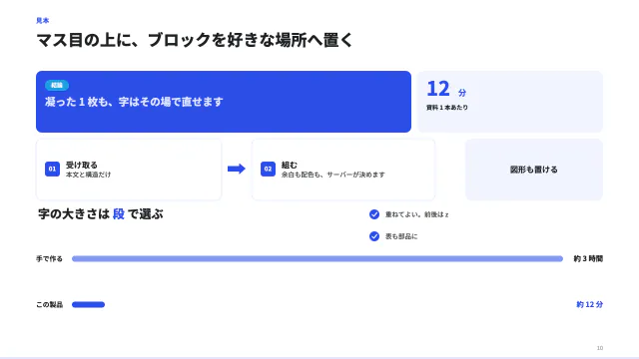Click the long 手で作る progress bar
The height and width of the screenshot is (359, 639).
(318, 259)
